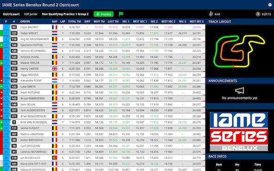The height and width of the screenshot is (171, 274).
Task: Click the France flag for Anton BATHEDOU
Action: 55,140
